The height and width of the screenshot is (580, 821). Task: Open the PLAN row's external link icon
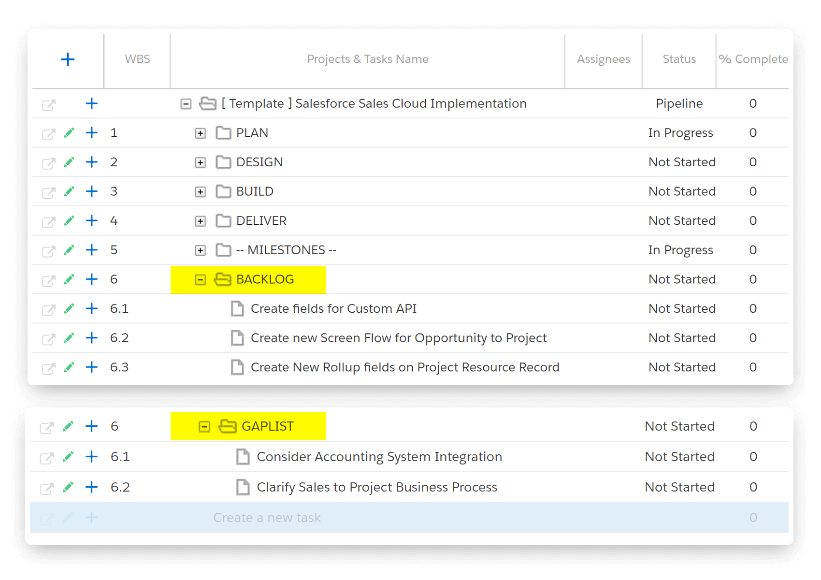pyautogui.click(x=49, y=134)
